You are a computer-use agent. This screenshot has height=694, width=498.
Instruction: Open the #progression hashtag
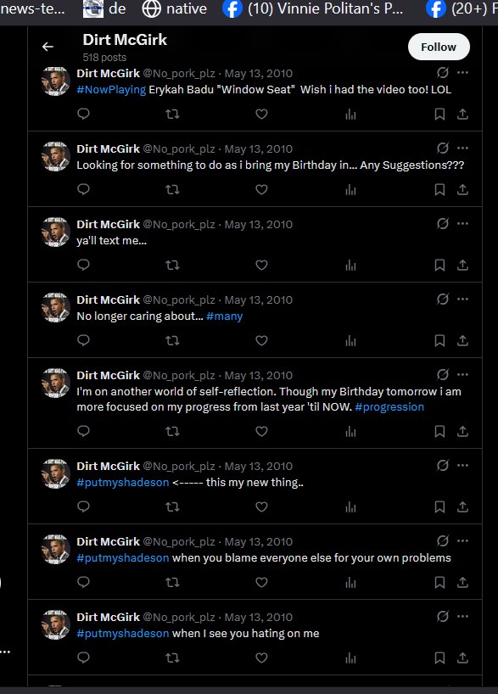click(x=389, y=406)
